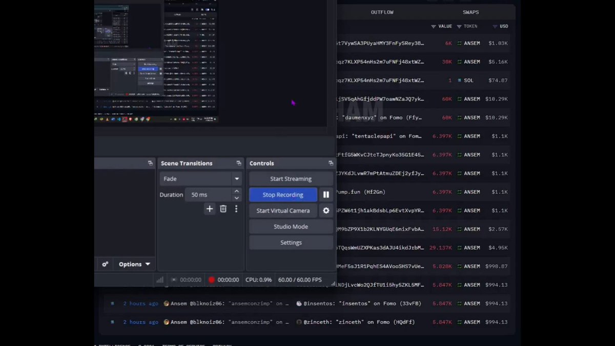
Task: Click the gears icon beside Options
Action: click(x=105, y=264)
